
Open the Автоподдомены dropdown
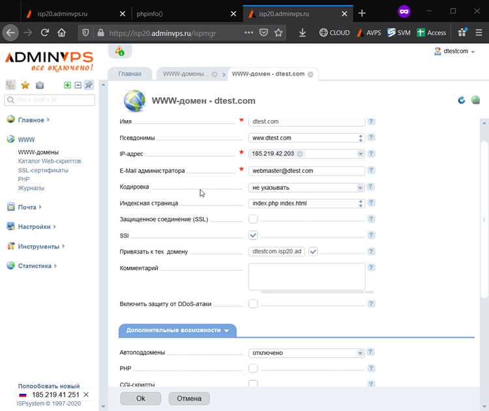pos(306,353)
